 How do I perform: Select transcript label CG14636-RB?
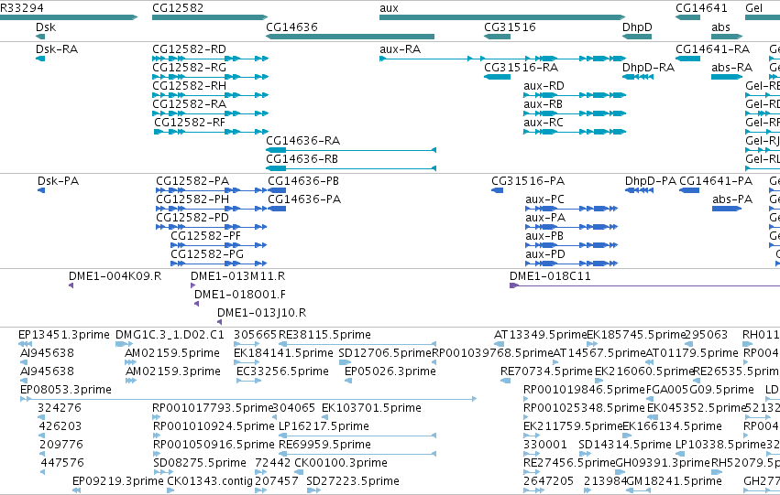click(302, 159)
